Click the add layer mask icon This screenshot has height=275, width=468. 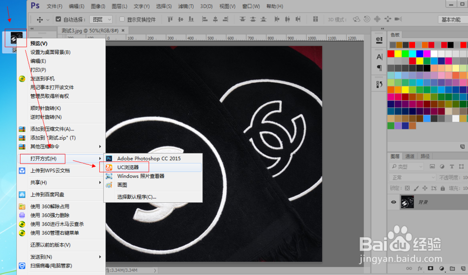tap(431, 268)
